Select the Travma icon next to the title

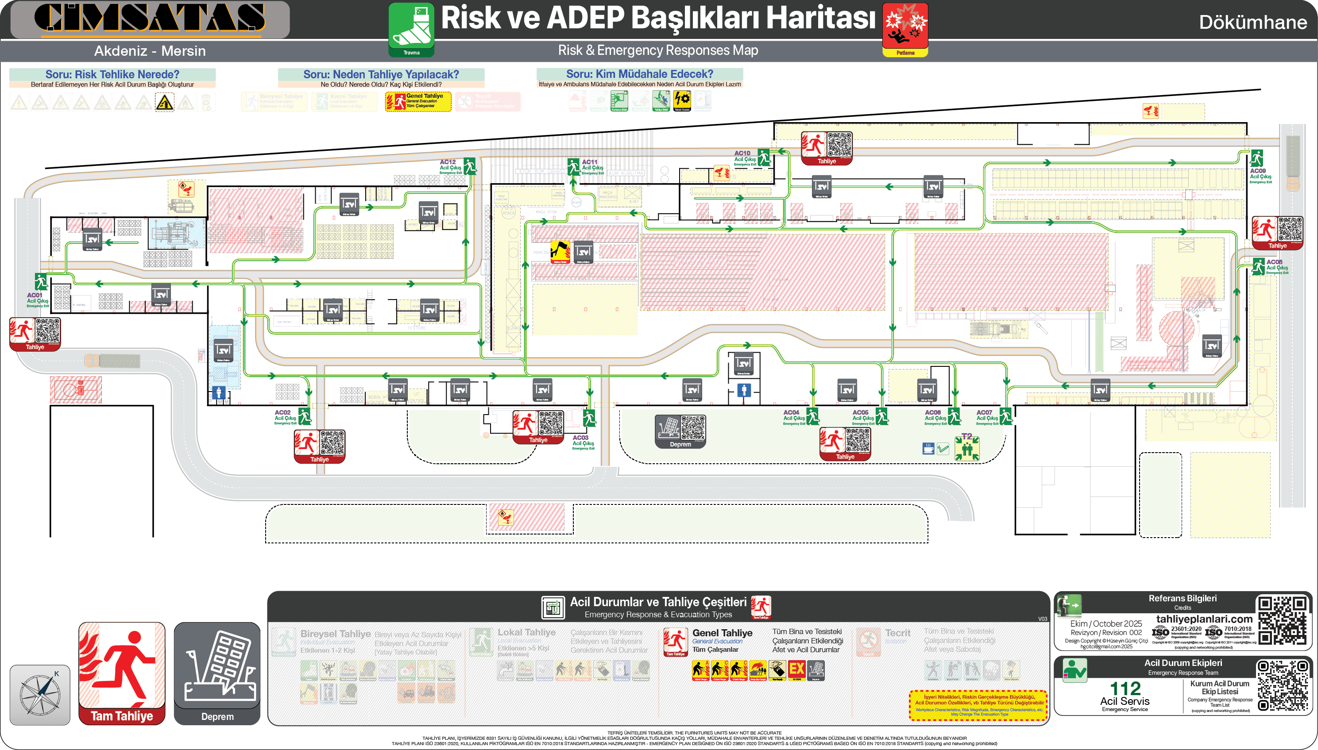[x=411, y=26]
